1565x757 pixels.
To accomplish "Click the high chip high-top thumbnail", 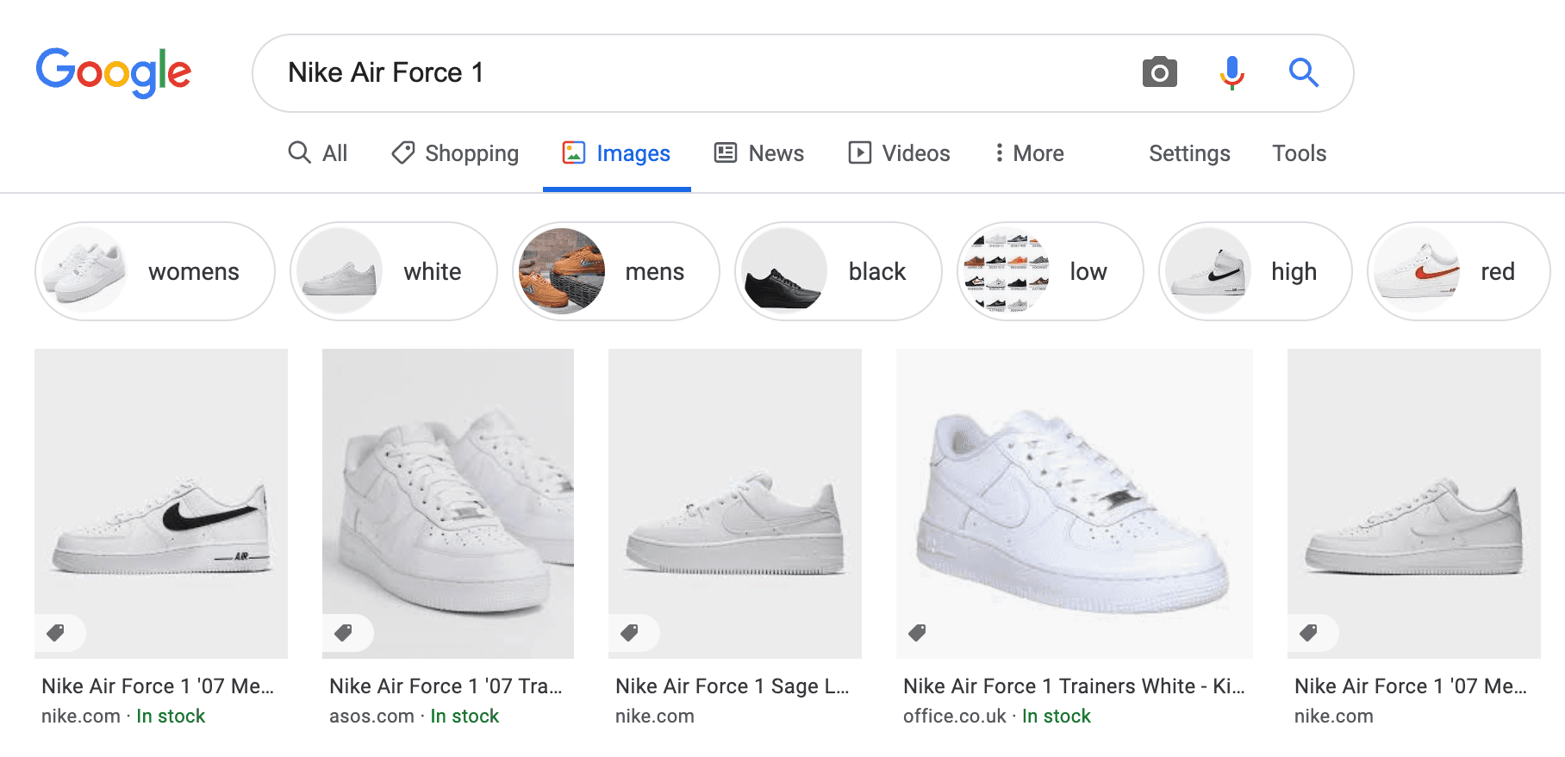I will 1207,271.
